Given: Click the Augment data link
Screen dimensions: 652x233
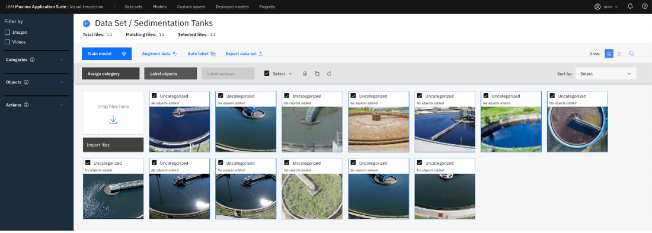Looking at the screenshot, I should pos(159,53).
